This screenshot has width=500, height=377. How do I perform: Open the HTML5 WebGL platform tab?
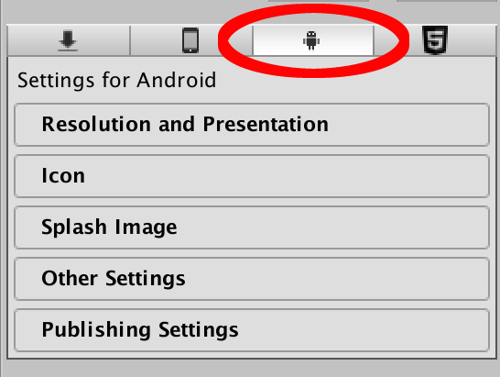coord(435,40)
